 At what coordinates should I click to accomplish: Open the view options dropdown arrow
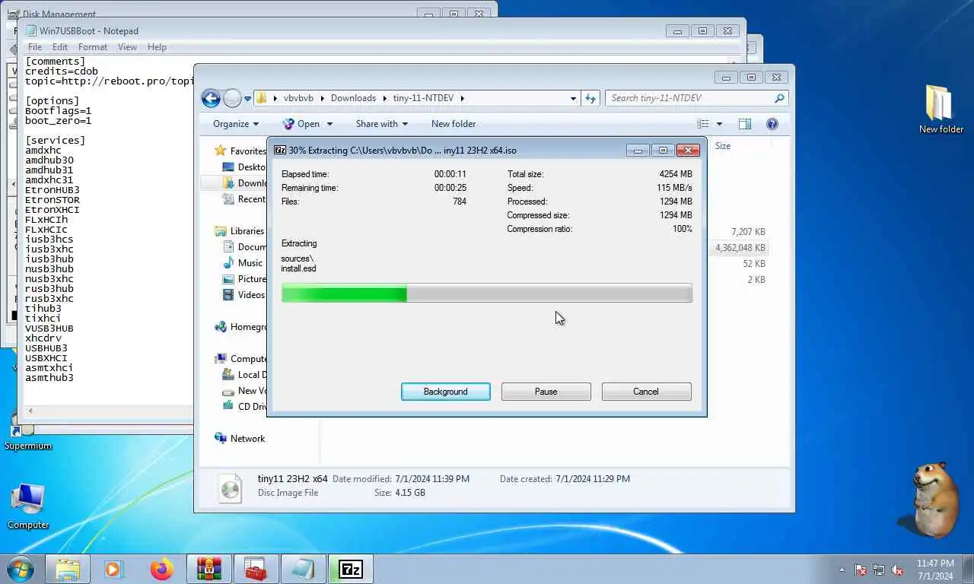coord(719,124)
